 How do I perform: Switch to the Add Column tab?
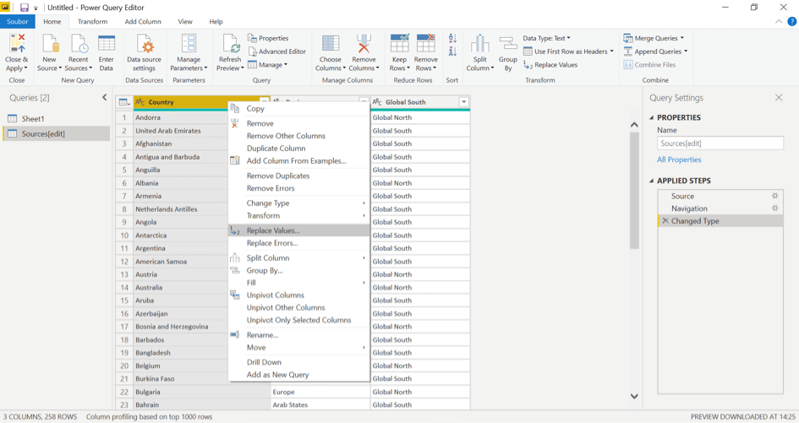pyautogui.click(x=143, y=21)
